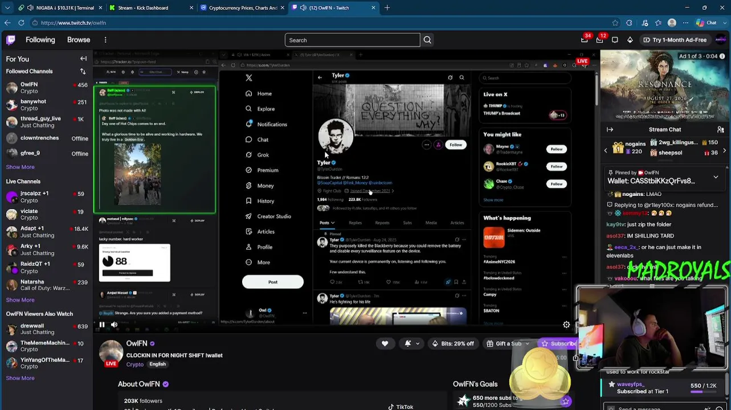Go back in the browser
This screenshot has height=410, width=731.
[7, 23]
